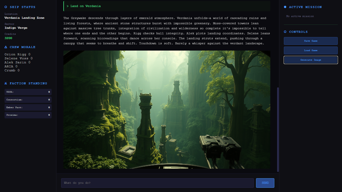
Task: Click the CREW MORALE heading
Action: click(x=23, y=47)
